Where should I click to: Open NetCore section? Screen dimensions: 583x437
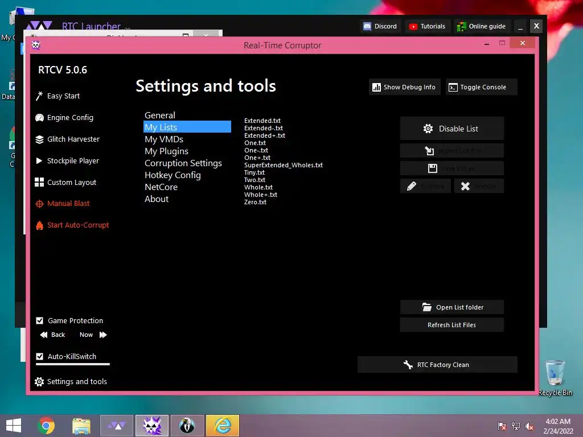tap(161, 187)
